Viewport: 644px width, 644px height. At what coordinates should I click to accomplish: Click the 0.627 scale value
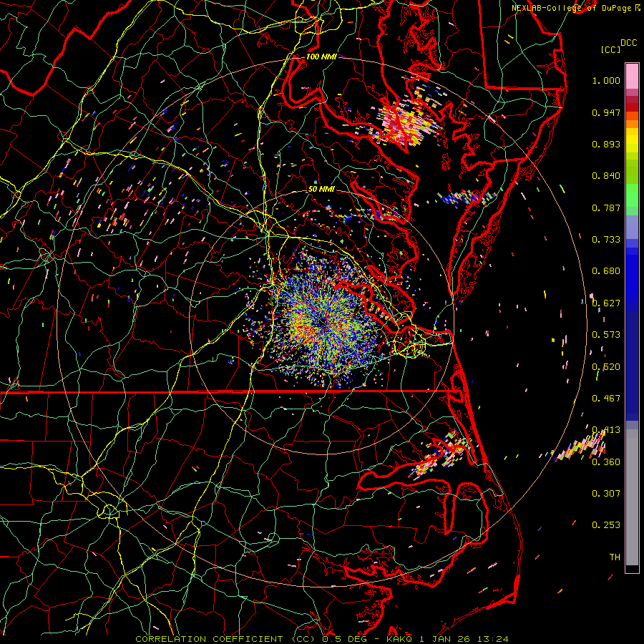click(x=606, y=303)
